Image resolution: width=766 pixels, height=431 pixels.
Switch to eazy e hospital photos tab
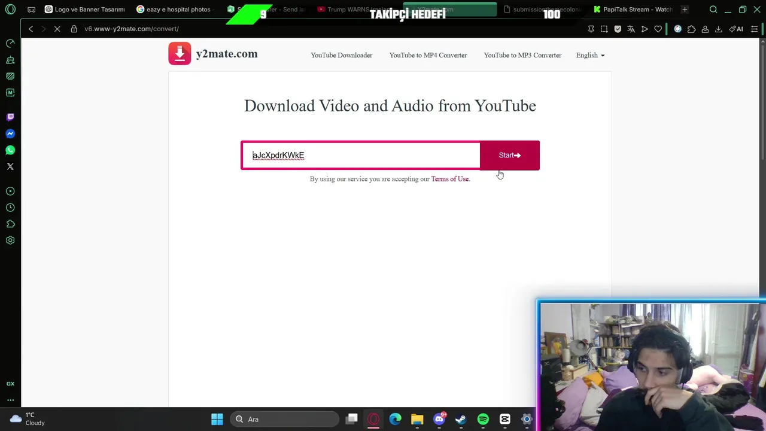tap(175, 10)
